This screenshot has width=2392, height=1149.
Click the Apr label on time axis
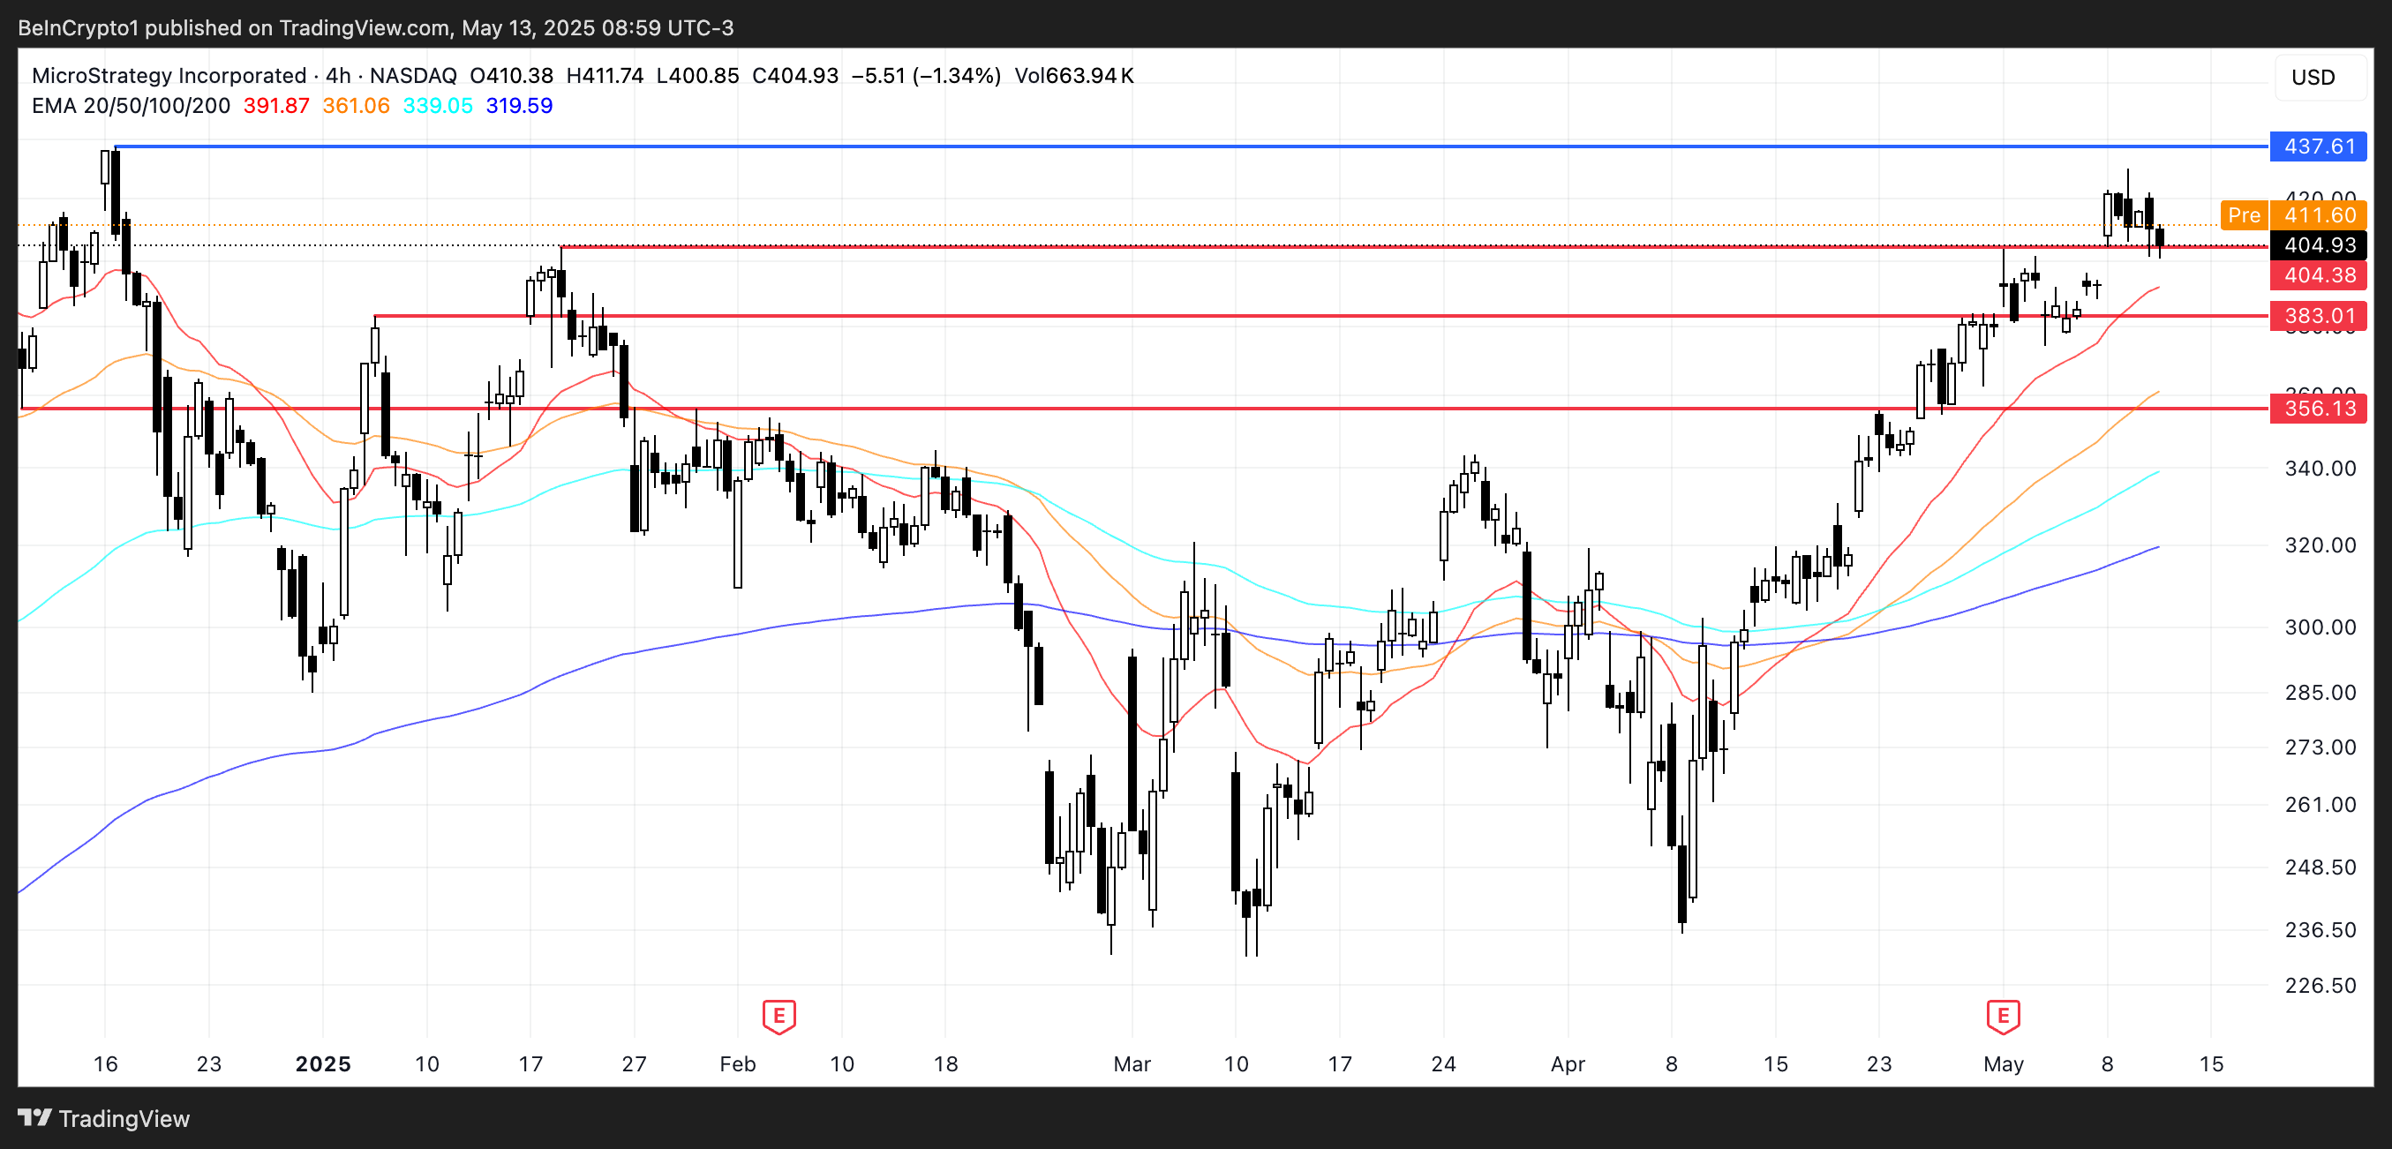pos(1568,1063)
